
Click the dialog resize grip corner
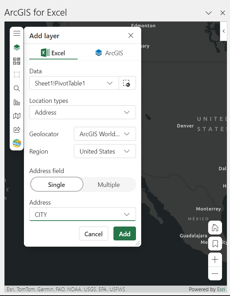pyautogui.click(x=138, y=243)
